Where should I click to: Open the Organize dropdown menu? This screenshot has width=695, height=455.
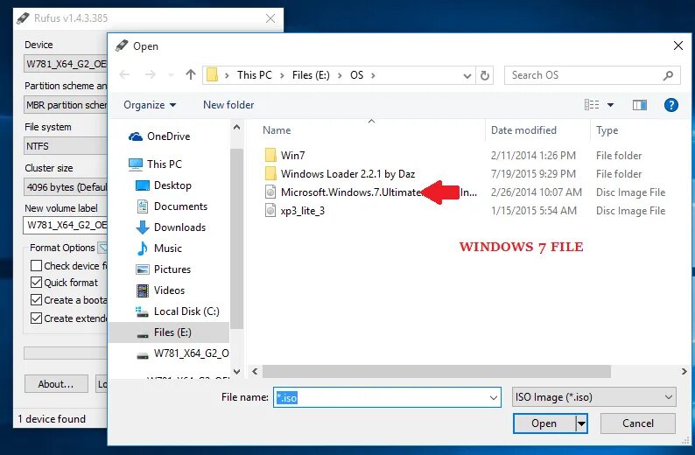(x=150, y=105)
